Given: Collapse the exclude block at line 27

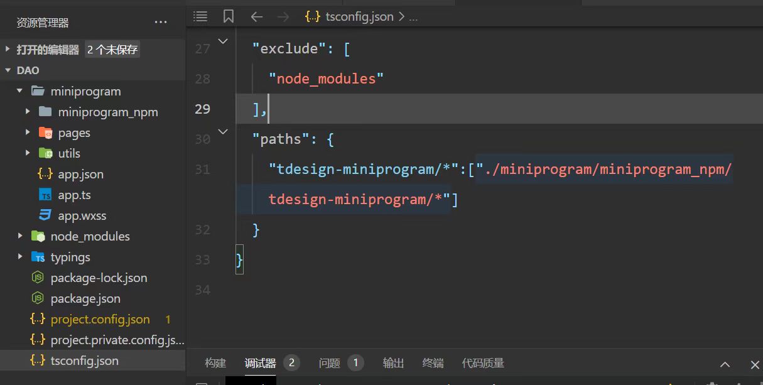Looking at the screenshot, I should tap(222, 41).
